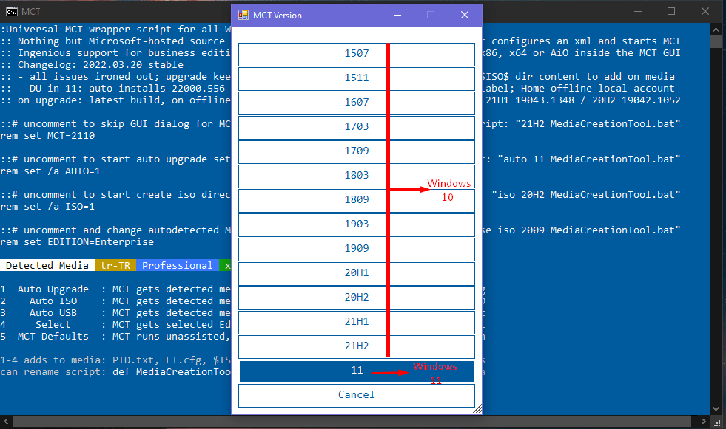This screenshot has width=726, height=429.
Task: Close the MCT Version dialog
Action: point(465,16)
